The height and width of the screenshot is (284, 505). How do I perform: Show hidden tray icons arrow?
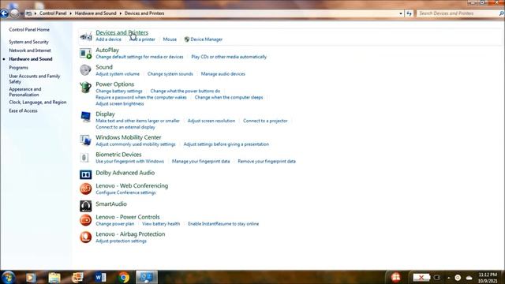[x=449, y=278]
